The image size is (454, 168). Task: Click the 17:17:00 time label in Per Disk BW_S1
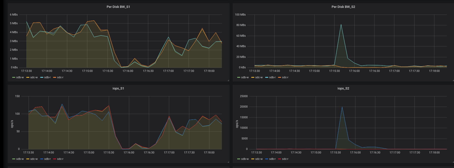click(168, 71)
